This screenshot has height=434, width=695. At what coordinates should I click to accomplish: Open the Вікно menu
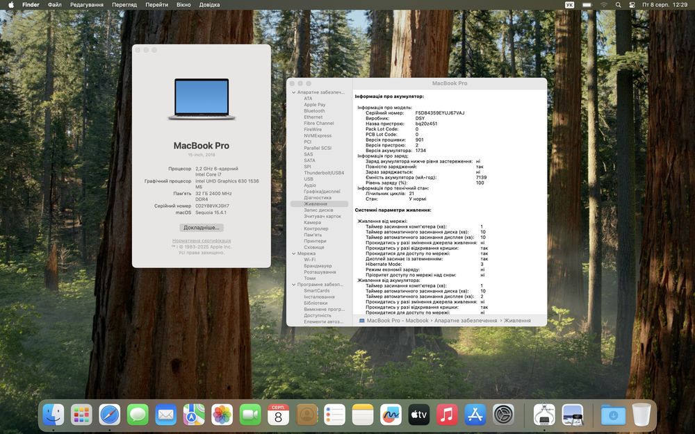pos(183,4)
